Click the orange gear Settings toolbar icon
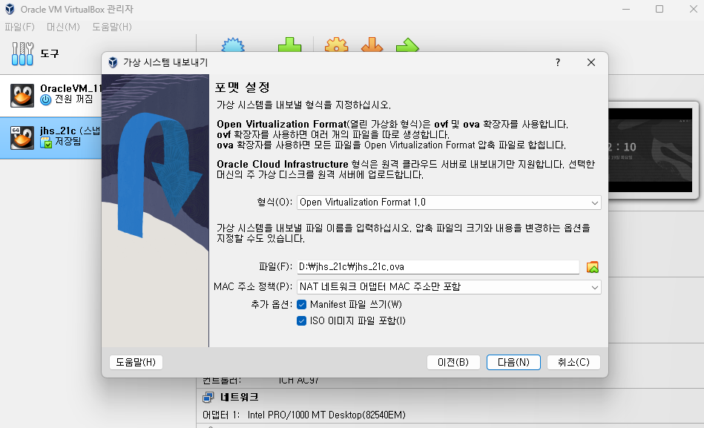The width and height of the screenshot is (704, 428). 336,45
